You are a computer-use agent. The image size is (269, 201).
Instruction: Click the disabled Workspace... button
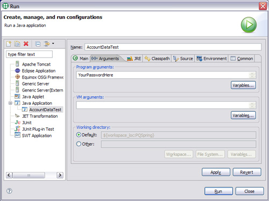click(179, 154)
